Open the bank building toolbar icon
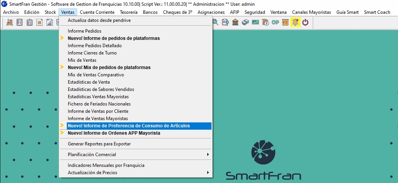The height and width of the screenshot is (183, 398). click(x=235, y=22)
